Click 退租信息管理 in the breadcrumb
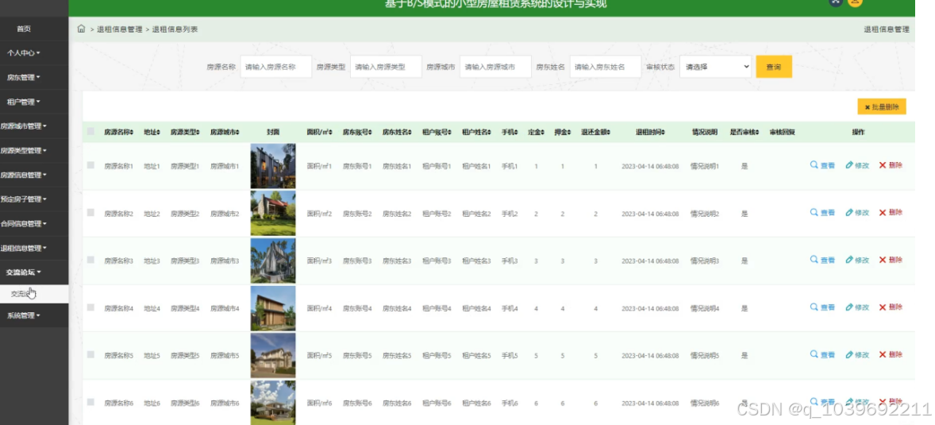Image resolution: width=935 pixels, height=425 pixels. [x=120, y=29]
